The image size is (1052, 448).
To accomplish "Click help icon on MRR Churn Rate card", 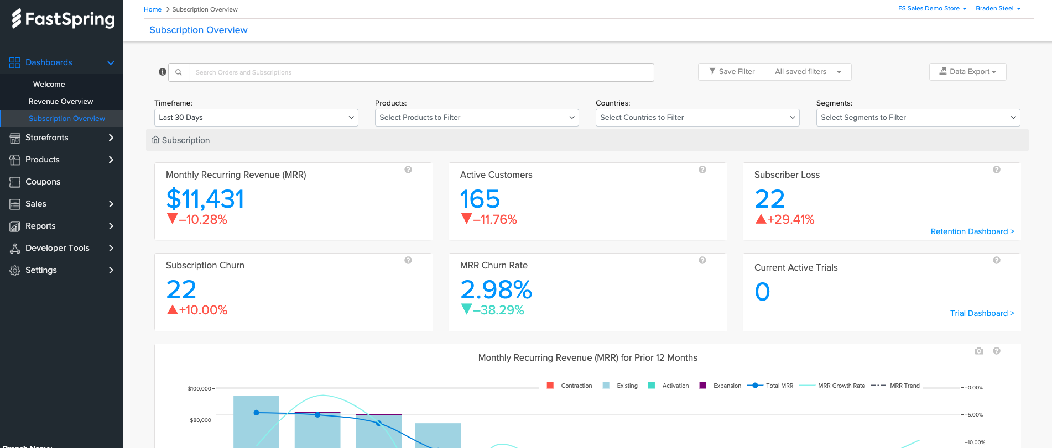I will pyautogui.click(x=702, y=260).
